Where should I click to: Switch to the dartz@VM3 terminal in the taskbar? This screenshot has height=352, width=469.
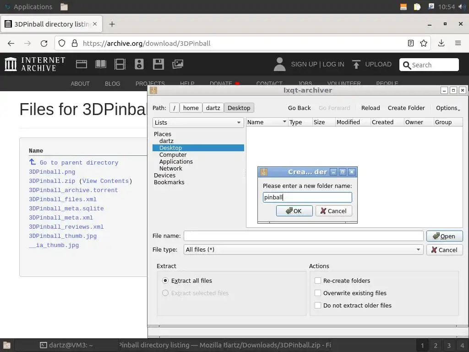pyautogui.click(x=66, y=345)
